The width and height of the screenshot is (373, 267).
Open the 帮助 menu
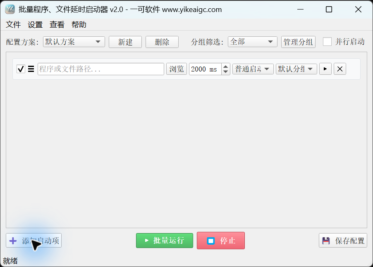79,24
